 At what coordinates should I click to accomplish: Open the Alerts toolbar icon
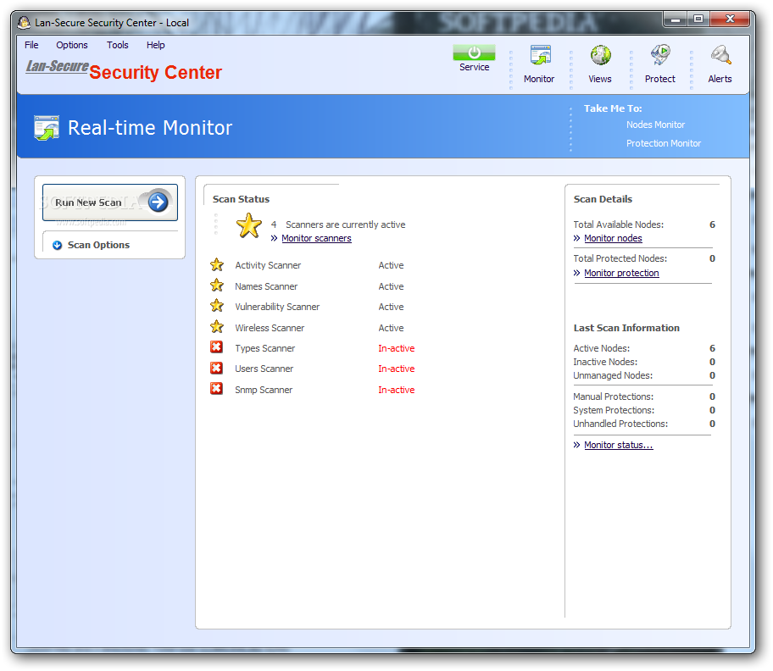click(720, 55)
